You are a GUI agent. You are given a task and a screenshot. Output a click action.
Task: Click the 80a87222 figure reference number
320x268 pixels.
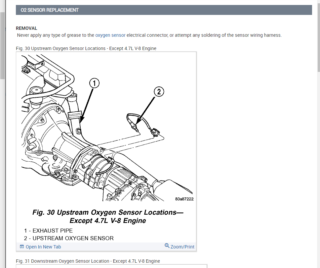[x=184, y=199]
